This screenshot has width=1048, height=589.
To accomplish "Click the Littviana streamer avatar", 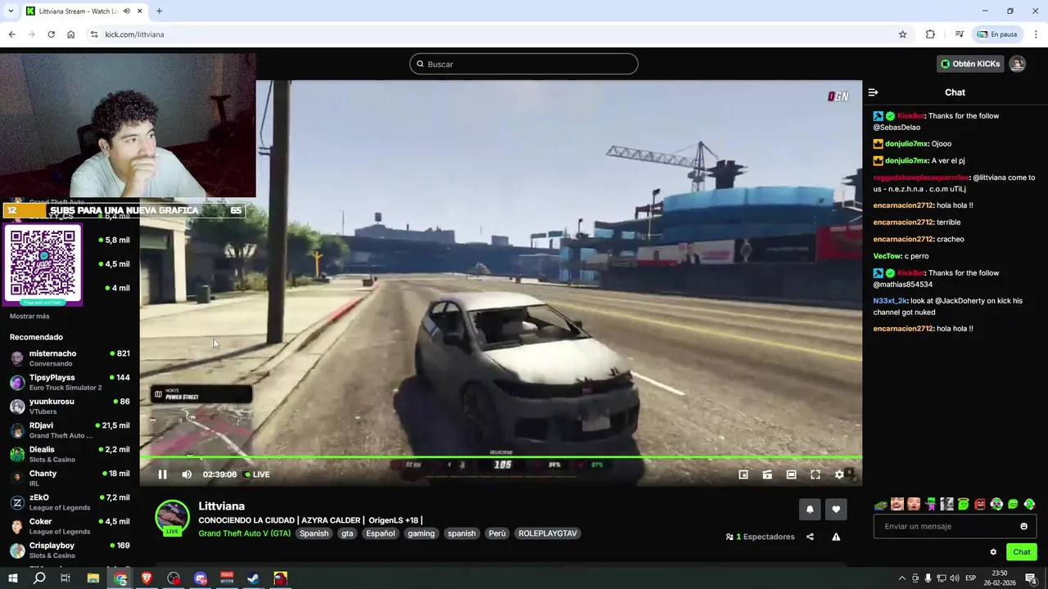I will pyautogui.click(x=173, y=517).
